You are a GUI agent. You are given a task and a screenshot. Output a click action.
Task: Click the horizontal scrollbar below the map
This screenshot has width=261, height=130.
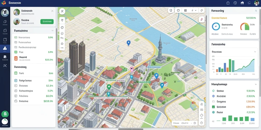click(x=131, y=129)
